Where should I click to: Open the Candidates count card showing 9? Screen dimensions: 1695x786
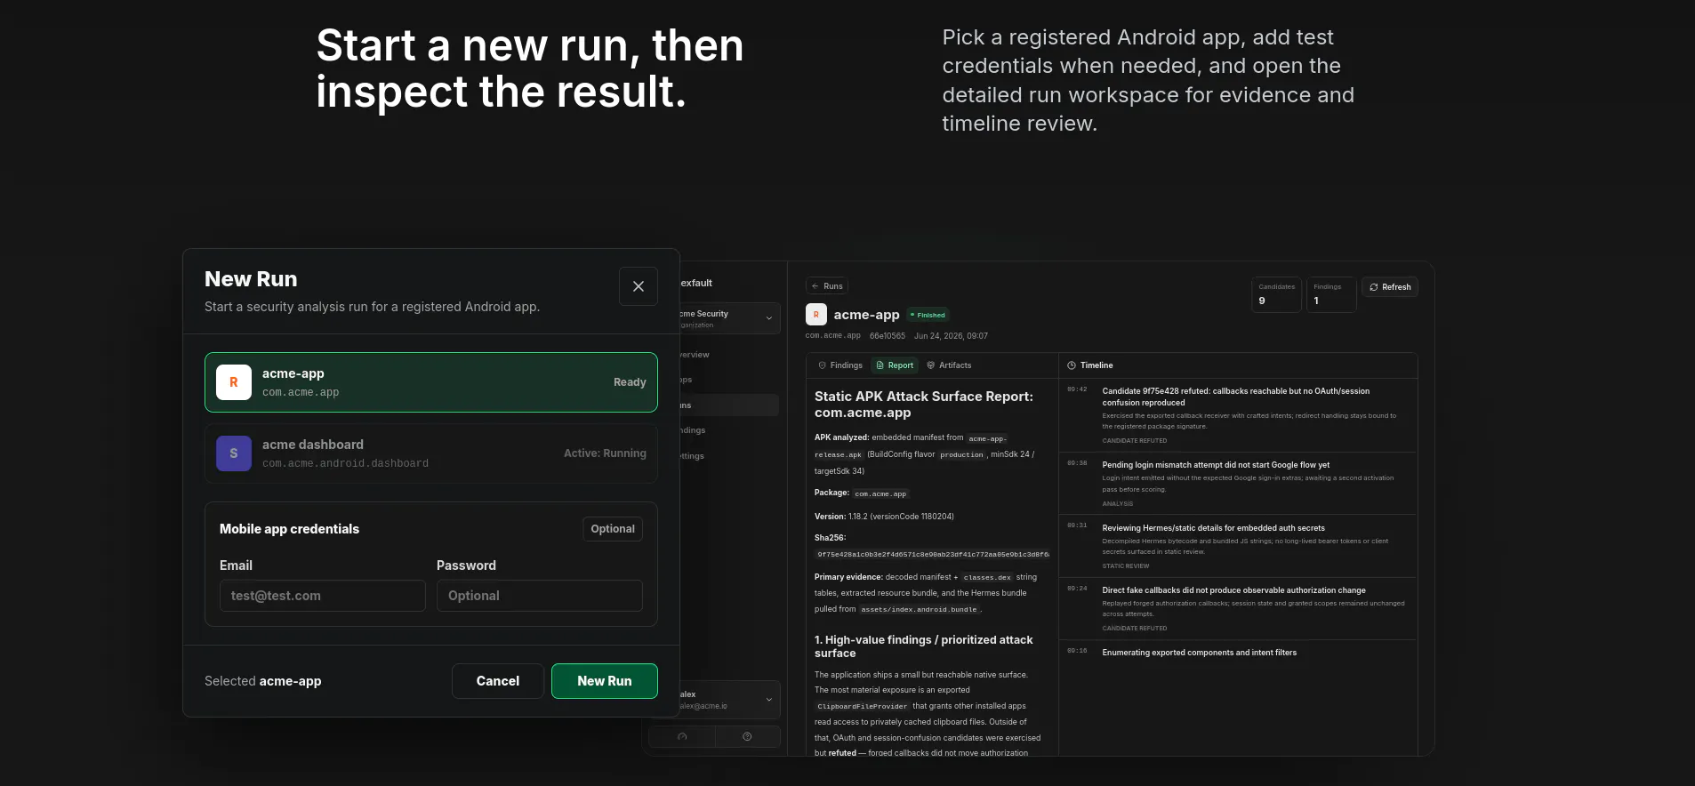(x=1276, y=294)
